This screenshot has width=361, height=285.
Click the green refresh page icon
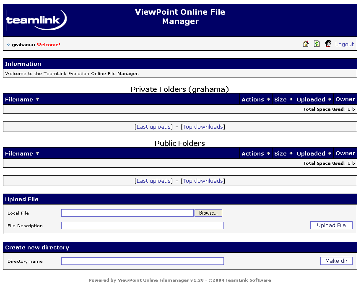(x=317, y=44)
